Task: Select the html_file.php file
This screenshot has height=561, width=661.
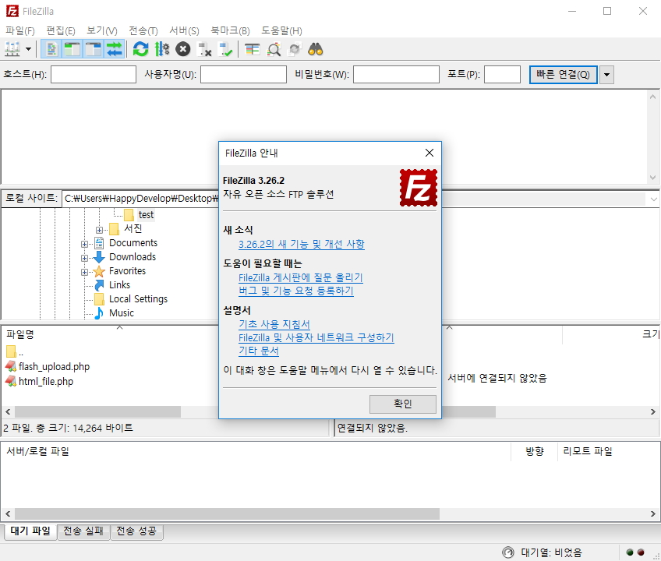Action: point(46,382)
